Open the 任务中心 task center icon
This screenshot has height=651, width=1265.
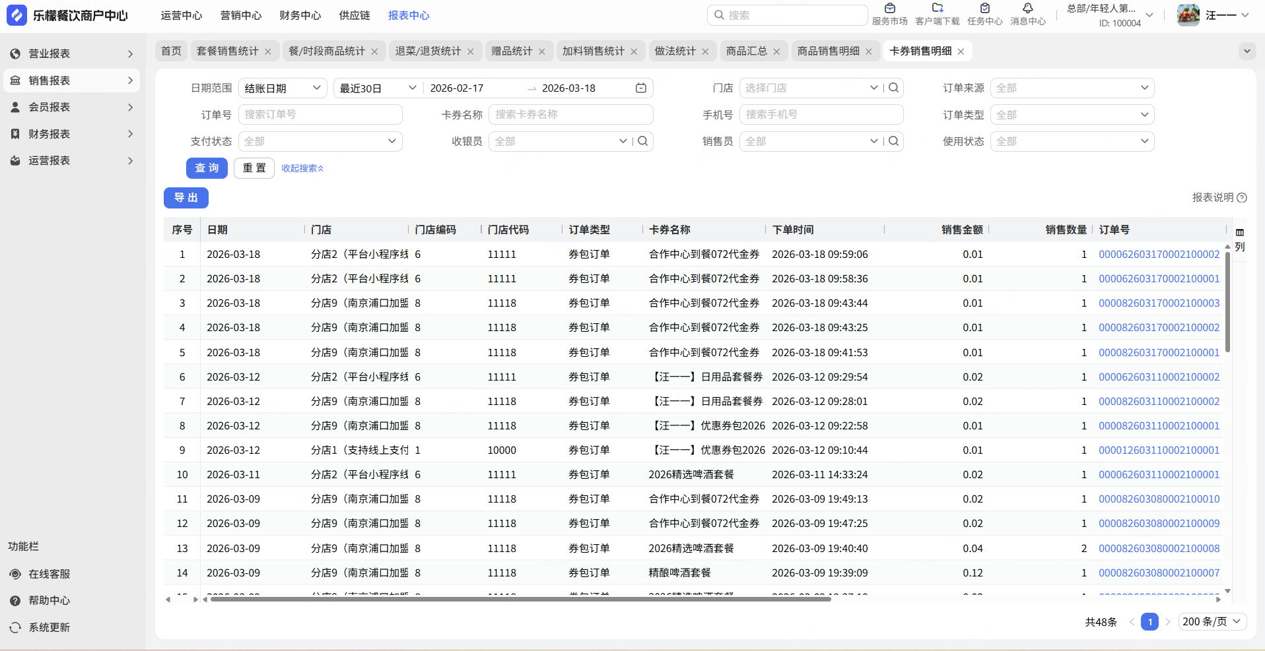point(984,9)
